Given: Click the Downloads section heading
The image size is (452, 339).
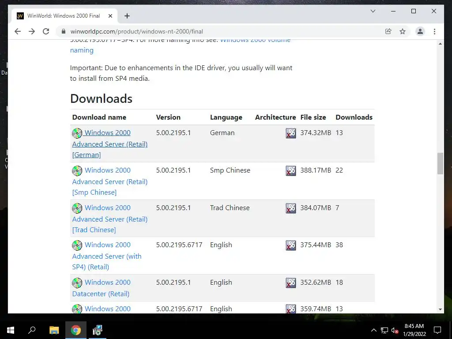Looking at the screenshot, I should pos(101,98).
